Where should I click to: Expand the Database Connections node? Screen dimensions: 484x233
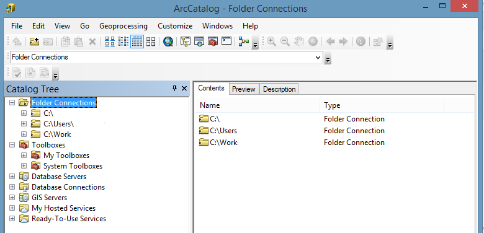tap(12, 187)
